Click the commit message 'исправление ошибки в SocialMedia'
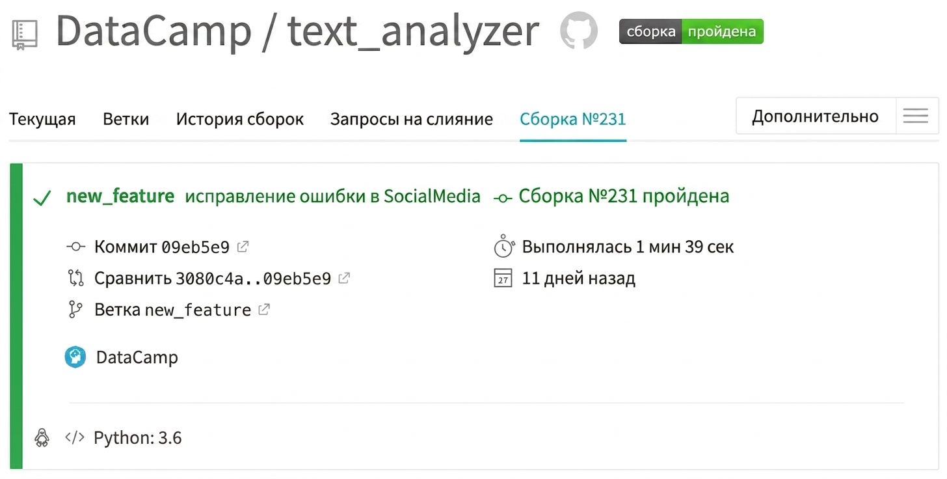Screen dimensions: 947x479 click(333, 196)
